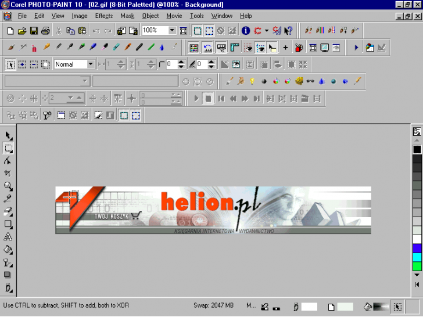The width and height of the screenshot is (423, 317).
Task: Click the Print icon
Action: point(45,31)
